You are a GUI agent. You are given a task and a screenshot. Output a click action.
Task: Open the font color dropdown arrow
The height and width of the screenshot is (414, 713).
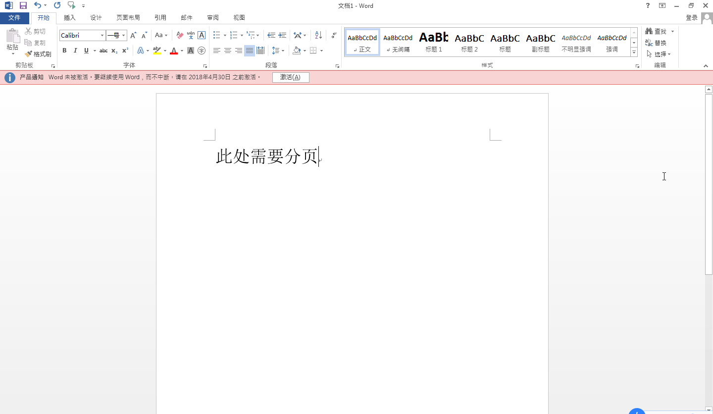tap(181, 51)
